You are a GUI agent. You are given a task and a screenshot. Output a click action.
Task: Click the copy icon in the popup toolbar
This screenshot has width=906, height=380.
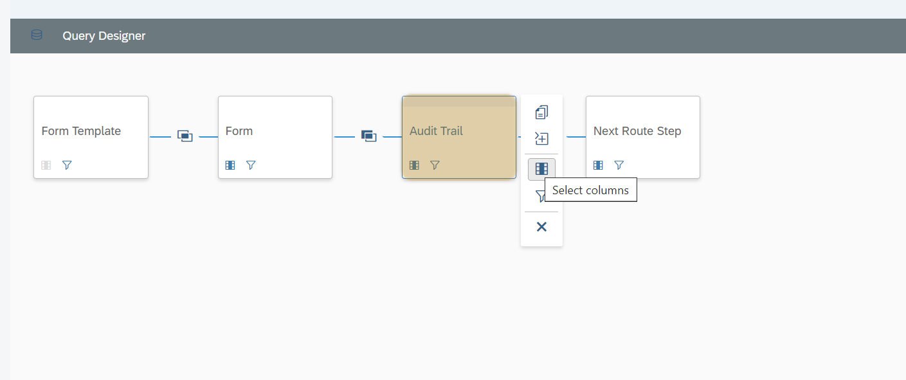541,113
